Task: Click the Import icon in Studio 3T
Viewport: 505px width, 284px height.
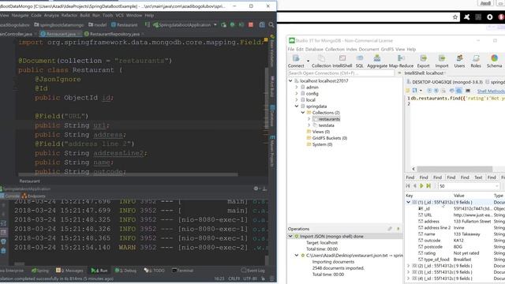Action: (x=442, y=58)
